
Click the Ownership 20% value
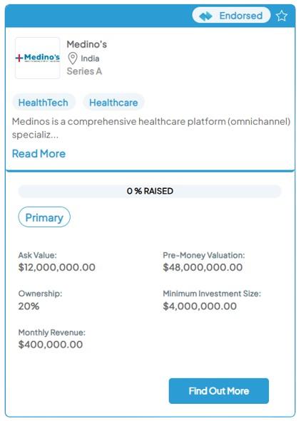[x=29, y=306]
